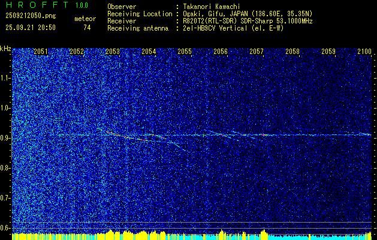Click the 2056 time axis marker
The height and width of the screenshot is (240, 377).
tap(221, 51)
